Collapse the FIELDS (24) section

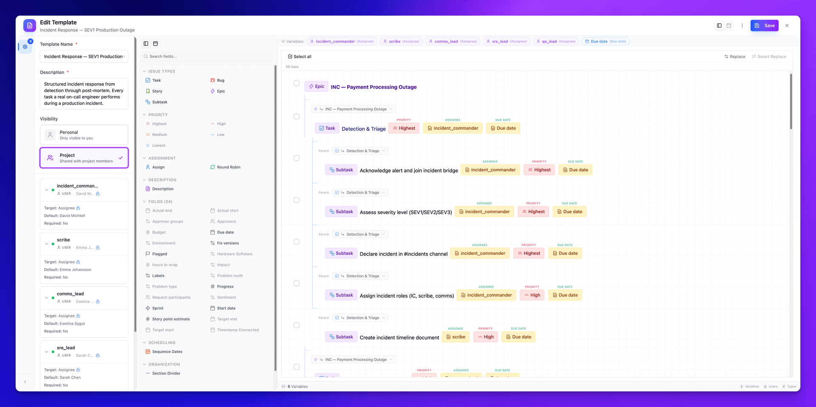(145, 201)
